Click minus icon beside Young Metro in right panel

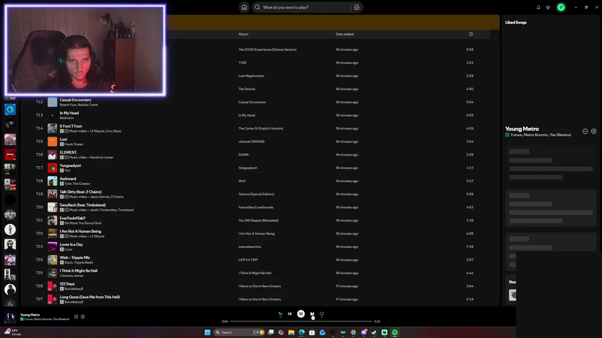coord(585,131)
